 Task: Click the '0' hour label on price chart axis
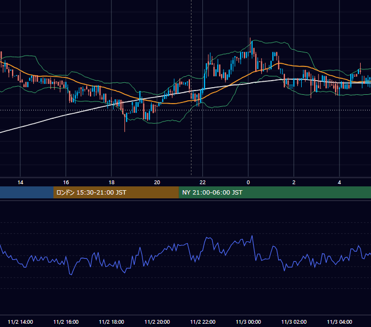248,182
